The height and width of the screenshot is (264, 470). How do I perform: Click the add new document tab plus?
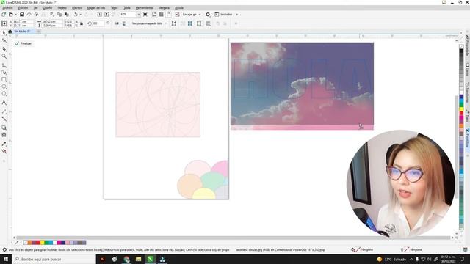point(39,31)
